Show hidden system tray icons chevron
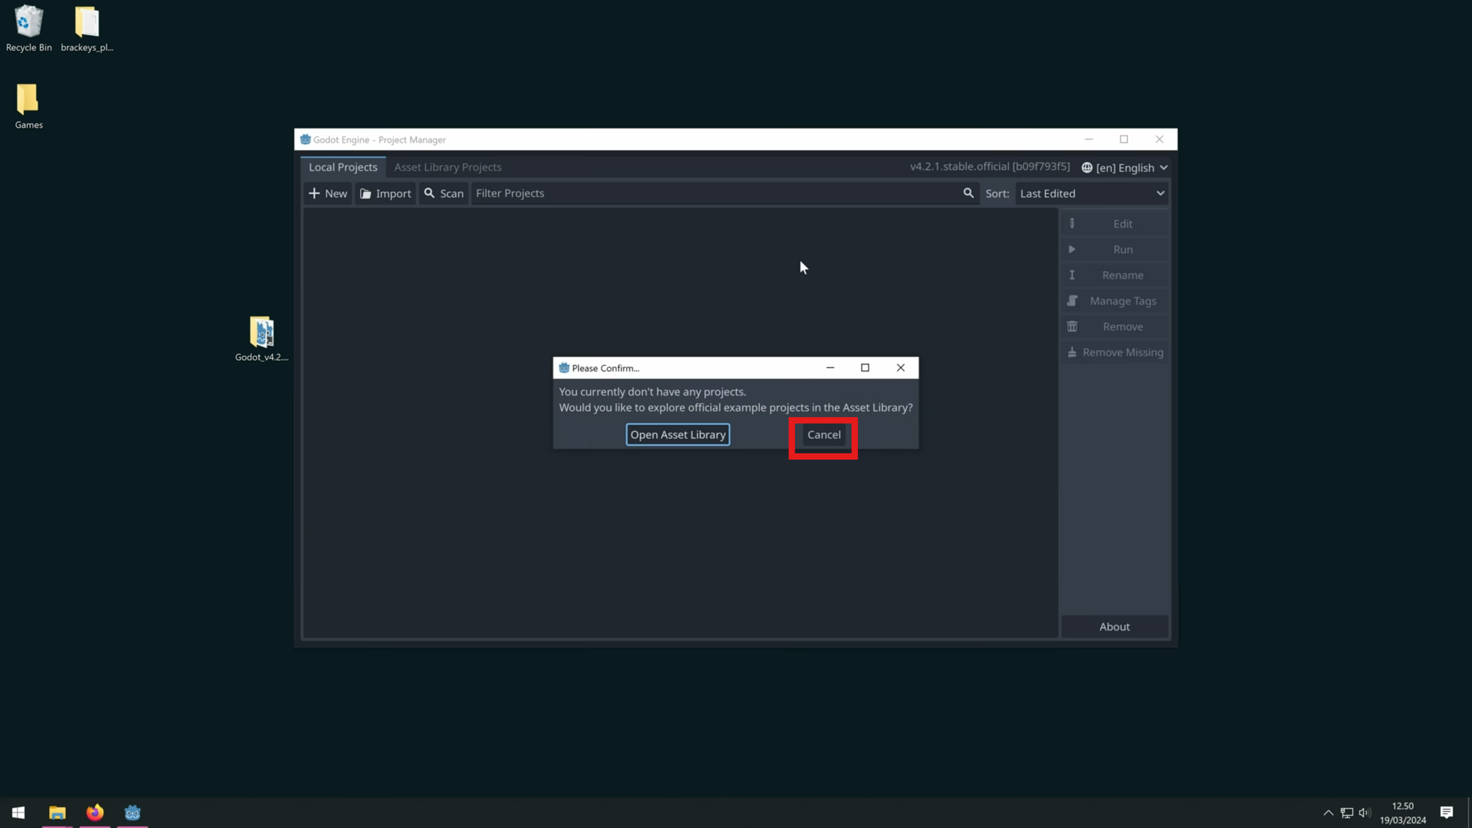Image resolution: width=1472 pixels, height=828 pixels. point(1328,813)
